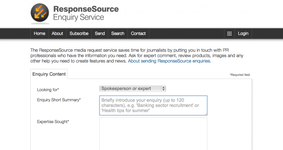Image resolution: width=283 pixels, height=150 pixels.
Task: Click the Looking for field label
Action: 48,90
